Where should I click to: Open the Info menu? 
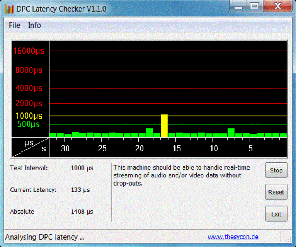[35, 25]
